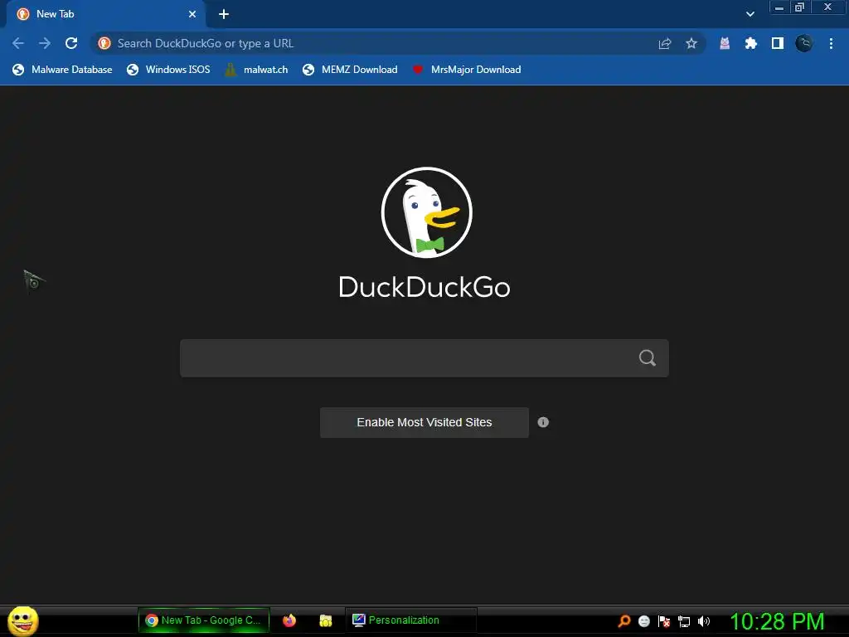Open the Action Center flag tray icon
The height and width of the screenshot is (637, 849).
coord(664,620)
